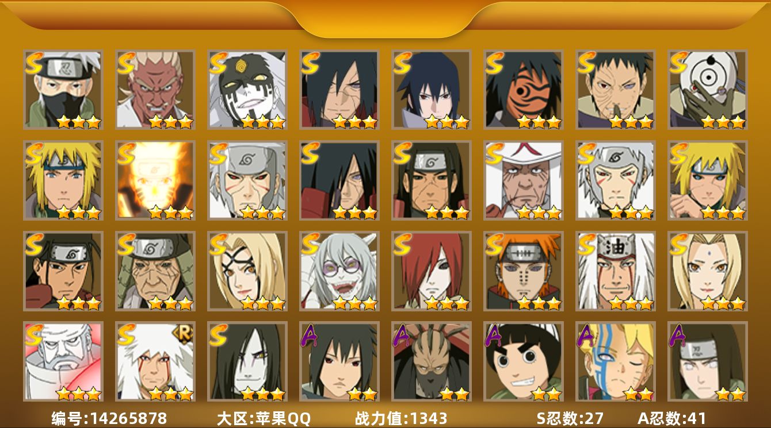
Task: Click the black-and-white Zetsu-faced card
Action: point(247,89)
